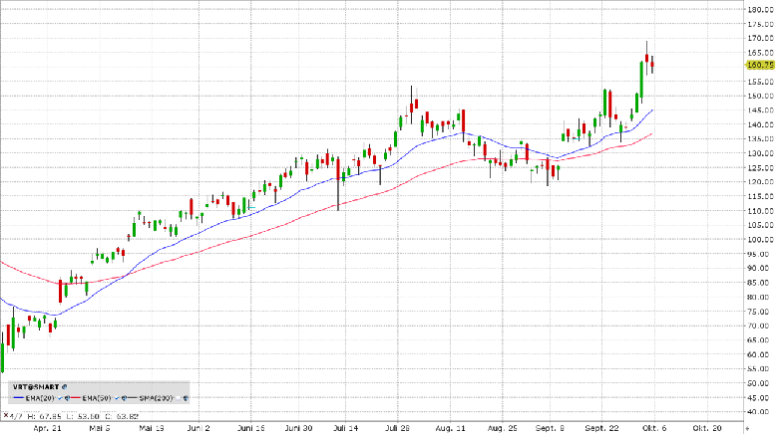
Task: Click the dark SMA(200) line swatch
Action: (133, 398)
